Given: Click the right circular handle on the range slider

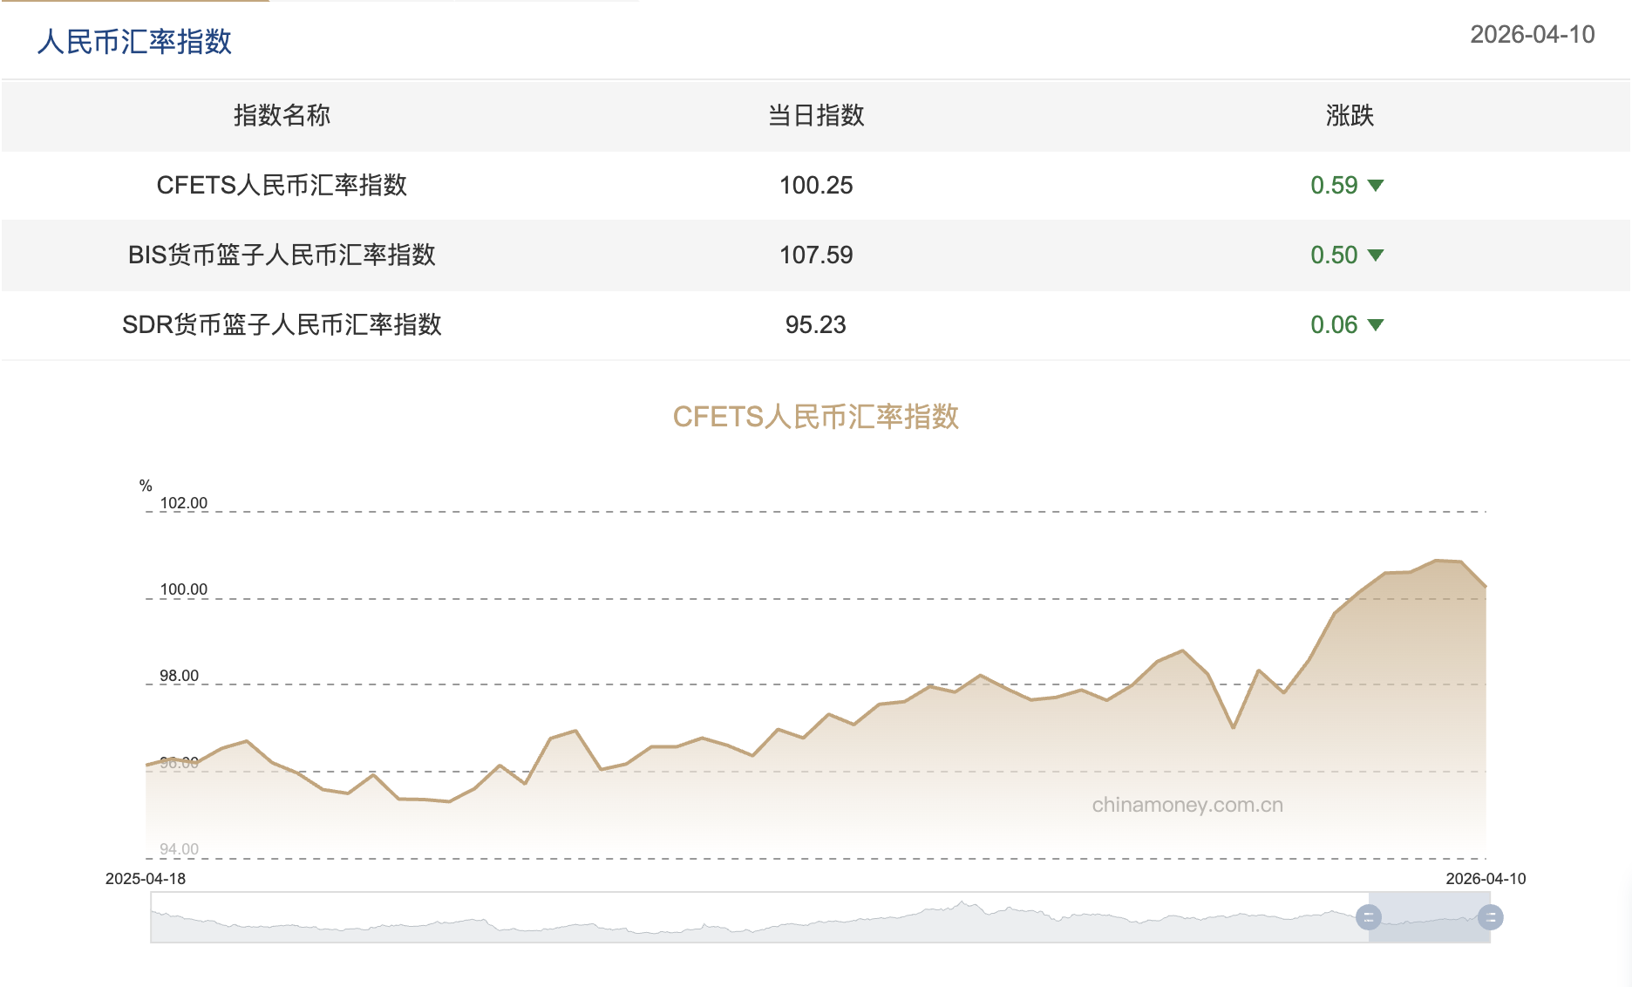Looking at the screenshot, I should 1493,916.
